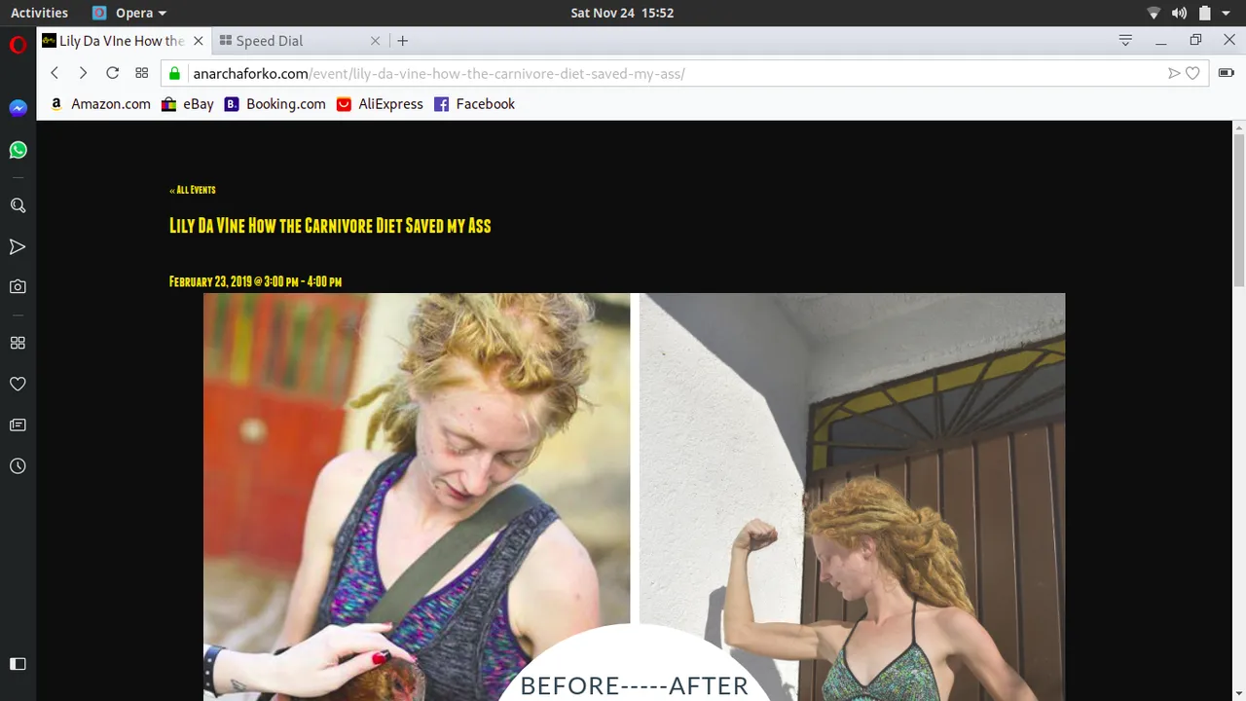The width and height of the screenshot is (1246, 701).
Task: Open personal news icon in sidebar
Action: coord(18,425)
